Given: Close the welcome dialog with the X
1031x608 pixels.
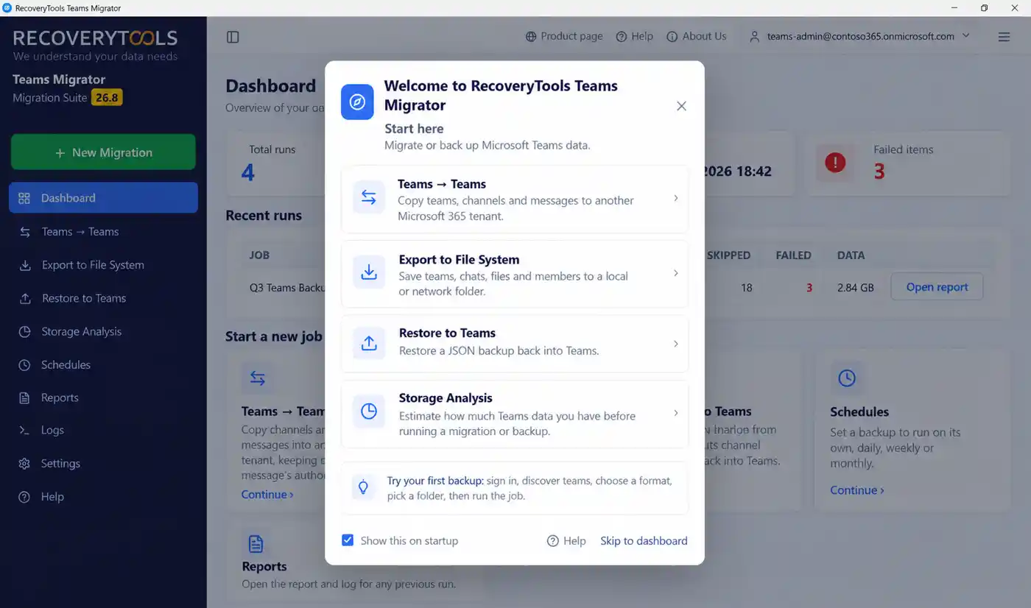Looking at the screenshot, I should coord(681,106).
